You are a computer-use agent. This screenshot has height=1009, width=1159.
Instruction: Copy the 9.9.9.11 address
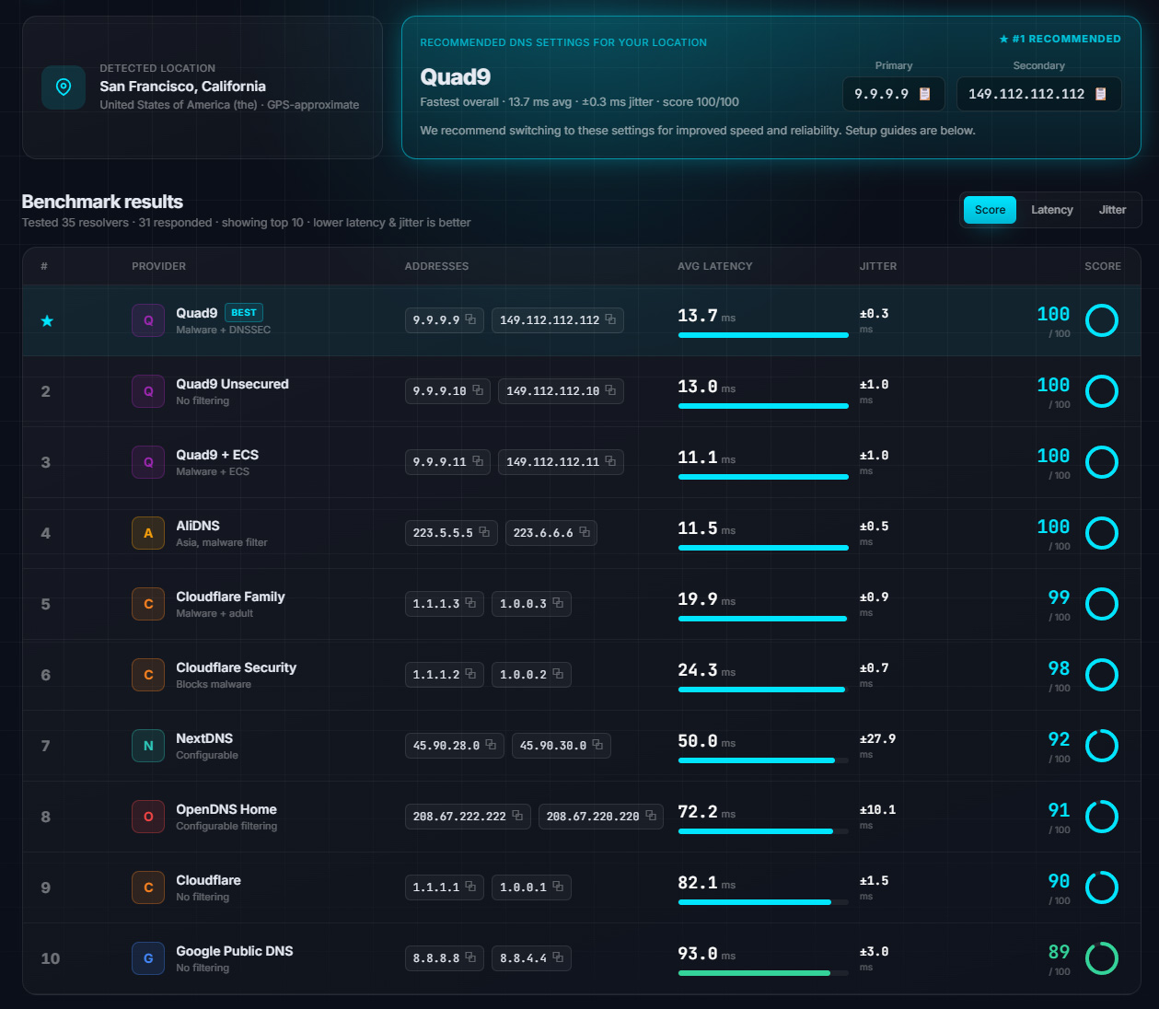point(477,461)
